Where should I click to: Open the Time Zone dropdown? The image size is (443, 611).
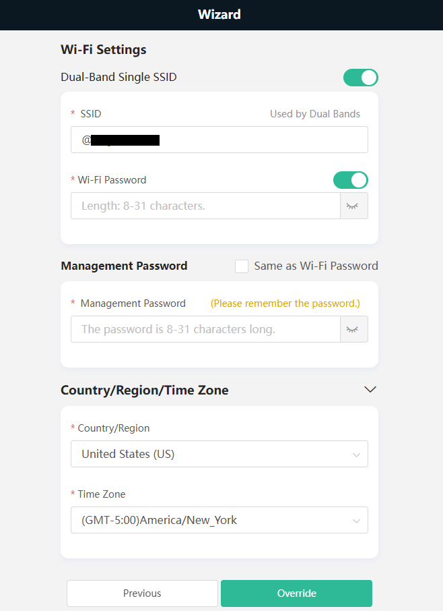pyautogui.click(x=219, y=520)
